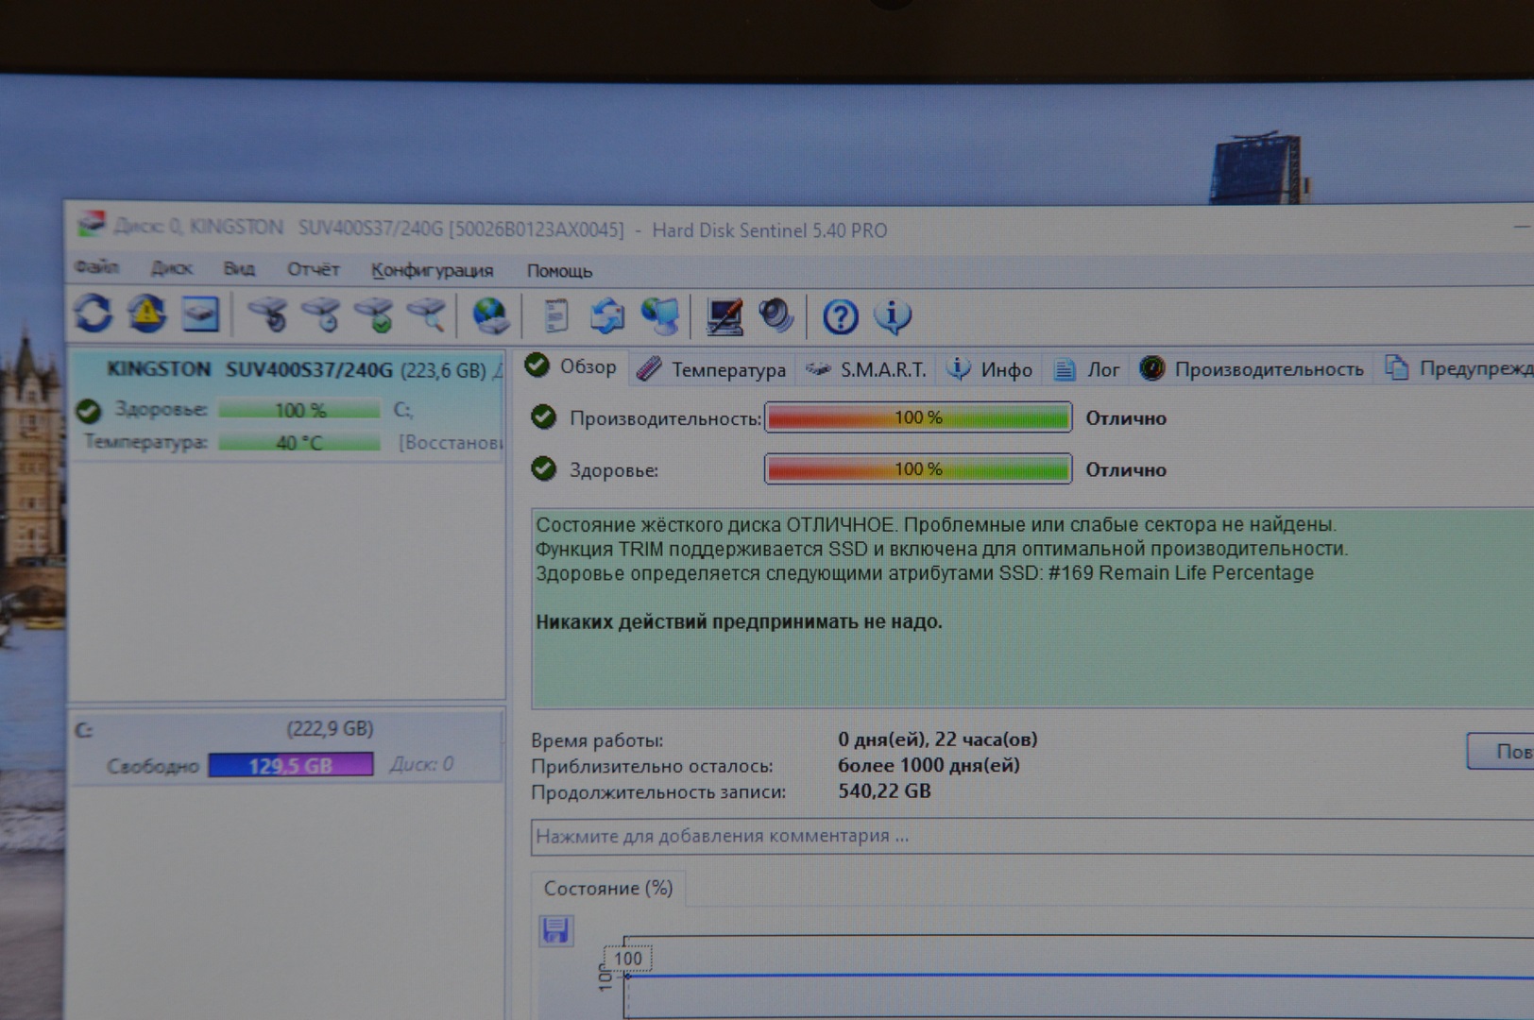Click the Refresh icon in toolbar
Image resolution: width=1534 pixels, height=1020 pixels.
click(x=94, y=314)
